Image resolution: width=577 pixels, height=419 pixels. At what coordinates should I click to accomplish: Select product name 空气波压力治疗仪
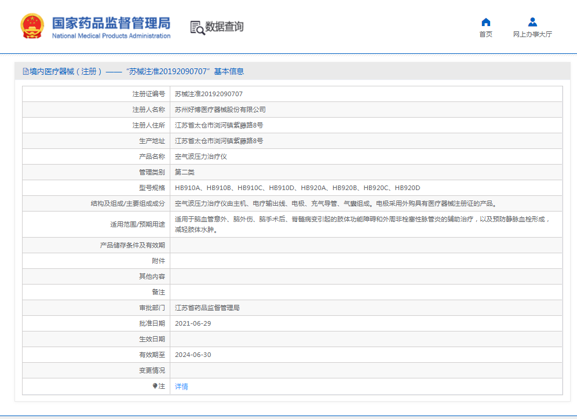(201, 156)
